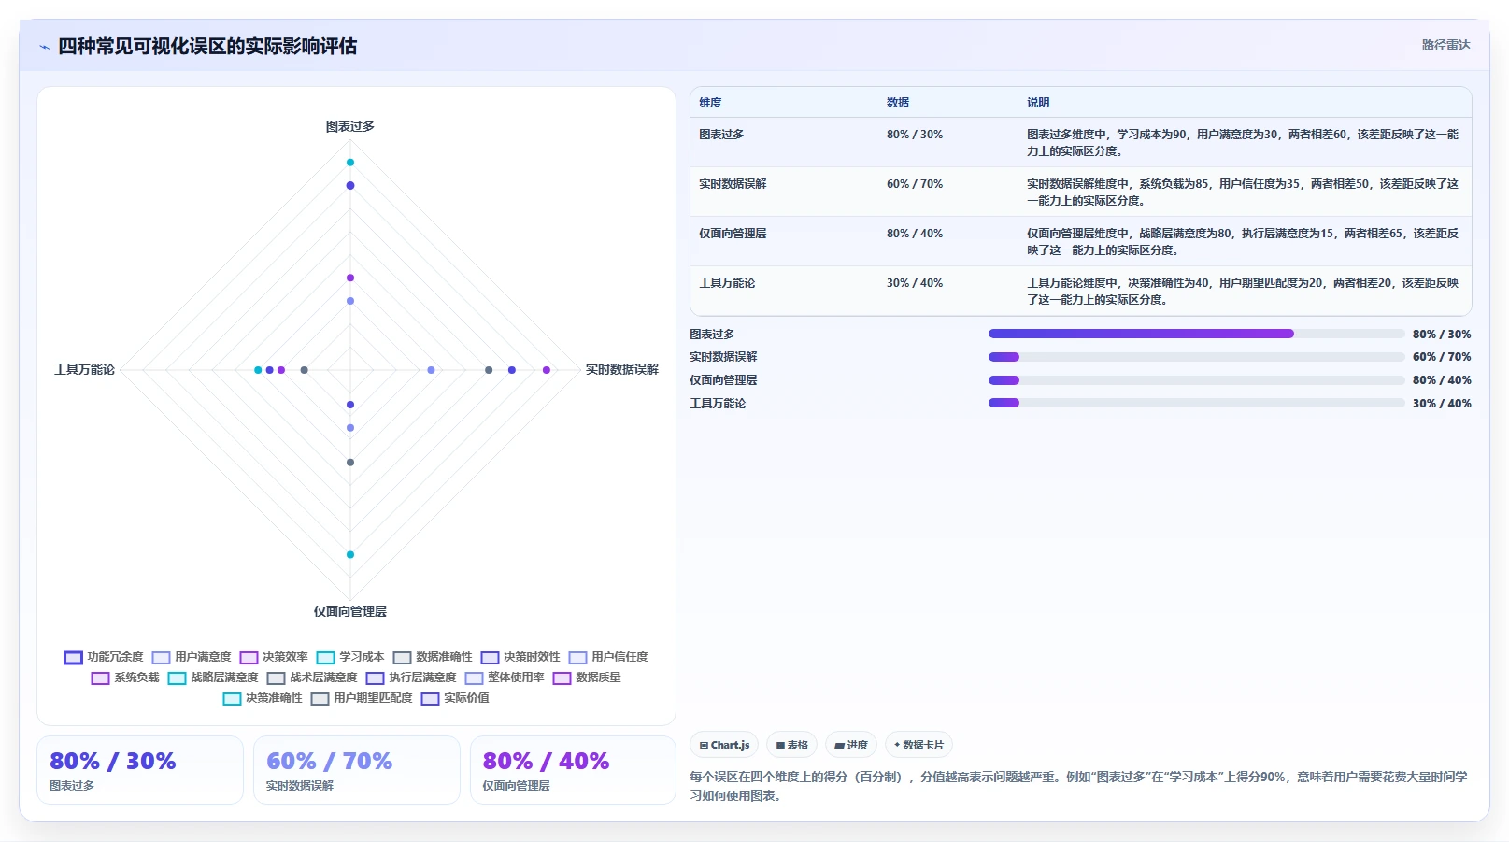Click the 工具万能论 progress bar
Image resolution: width=1509 pixels, height=842 pixels.
point(1196,404)
